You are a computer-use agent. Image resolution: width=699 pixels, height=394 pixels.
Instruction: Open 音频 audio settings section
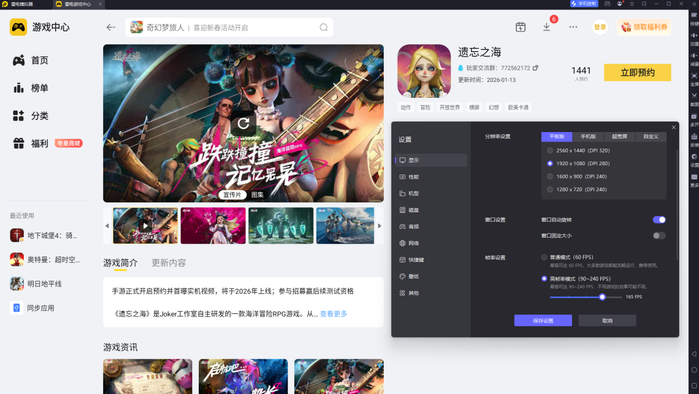click(431, 227)
